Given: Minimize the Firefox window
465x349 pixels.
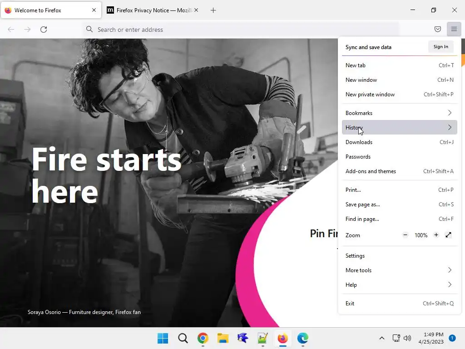Looking at the screenshot, I should (x=412, y=10).
